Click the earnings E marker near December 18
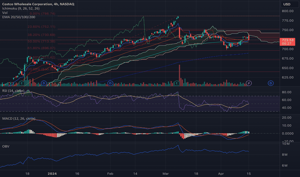This screenshot has width=300, height=177. [x=22, y=83]
